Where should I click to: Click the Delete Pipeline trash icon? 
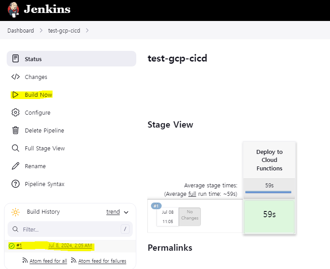[x=16, y=130]
